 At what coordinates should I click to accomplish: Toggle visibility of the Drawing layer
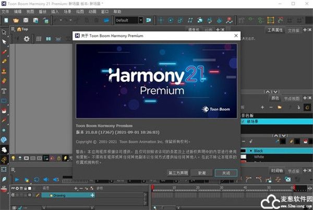click(13, 195)
